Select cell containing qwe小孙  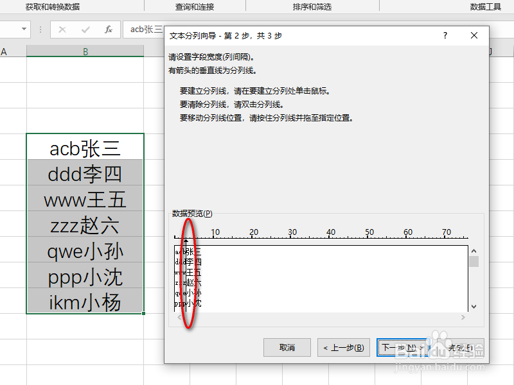[x=85, y=250]
